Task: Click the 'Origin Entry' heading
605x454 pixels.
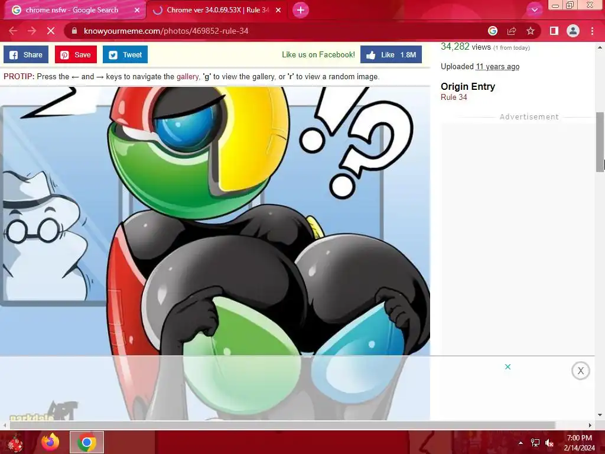Action: [468, 86]
